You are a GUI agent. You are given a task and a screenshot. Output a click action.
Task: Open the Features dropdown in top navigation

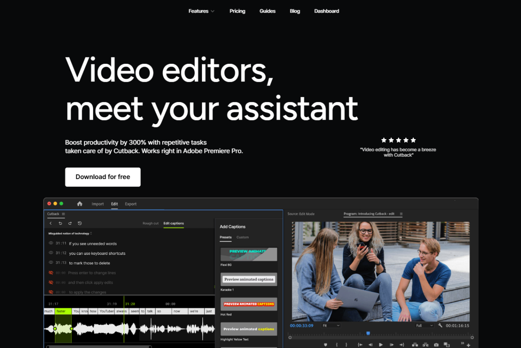201,11
